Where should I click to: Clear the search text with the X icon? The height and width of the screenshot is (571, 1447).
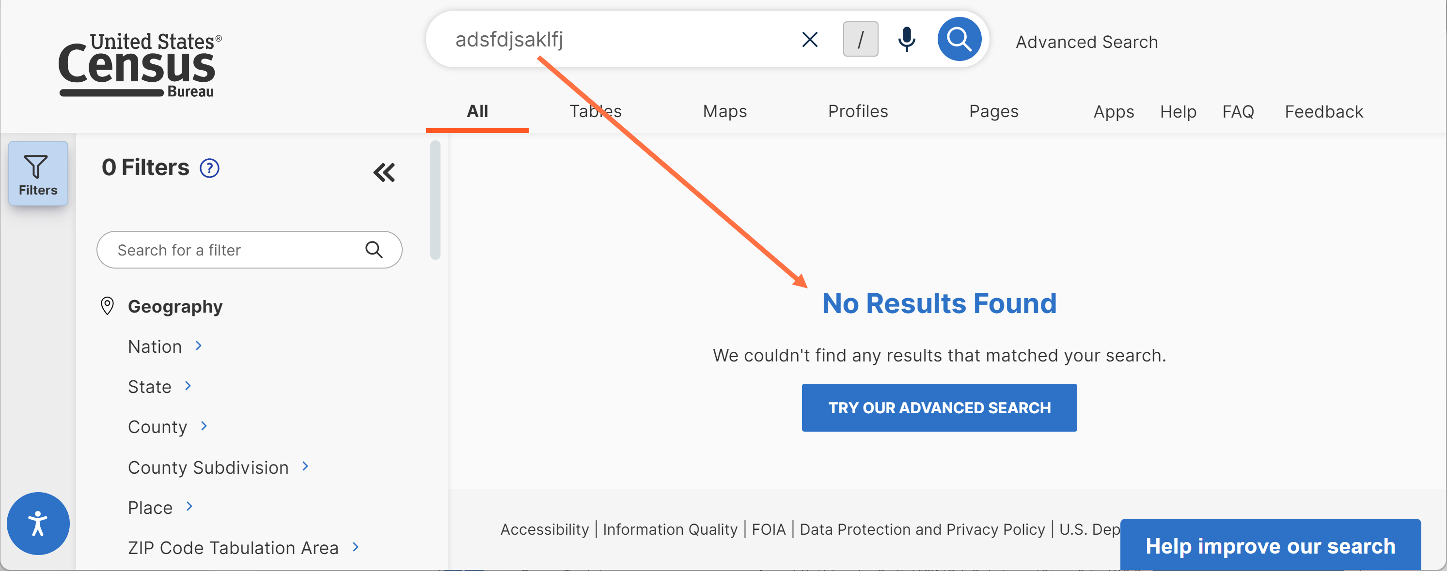[x=809, y=39]
